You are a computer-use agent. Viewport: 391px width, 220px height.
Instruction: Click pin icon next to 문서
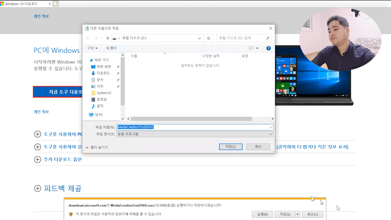tap(118, 80)
